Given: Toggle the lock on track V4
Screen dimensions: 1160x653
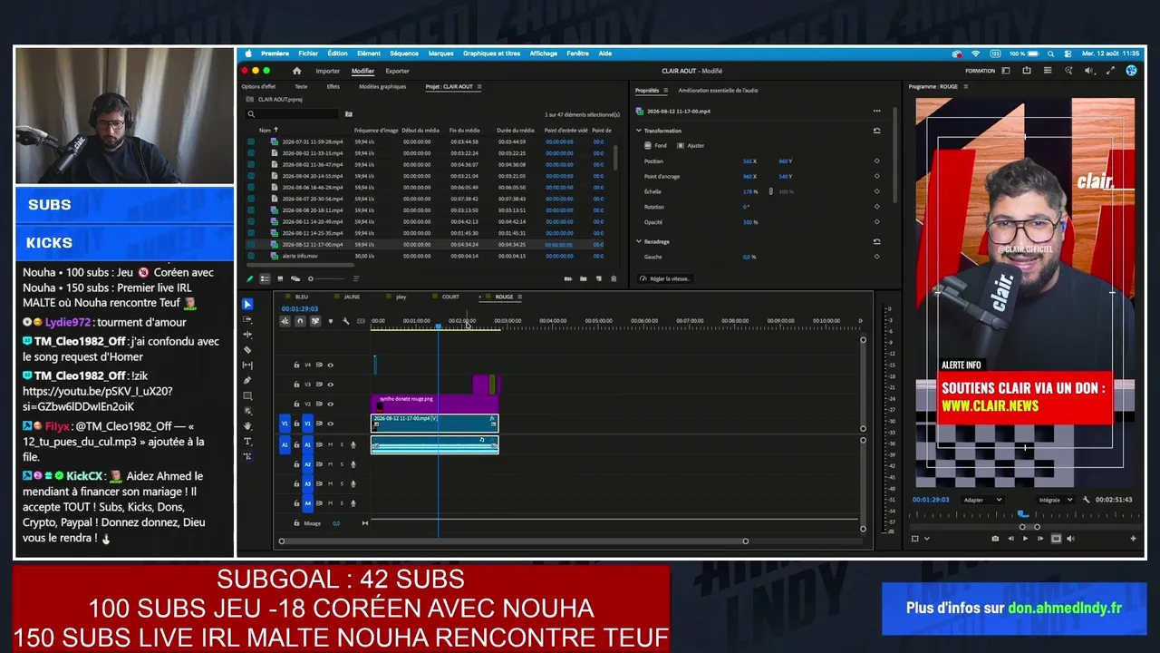Looking at the screenshot, I should click(x=296, y=365).
